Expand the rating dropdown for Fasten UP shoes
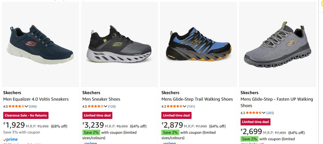The height and width of the screenshot is (144, 323). pos(264,113)
